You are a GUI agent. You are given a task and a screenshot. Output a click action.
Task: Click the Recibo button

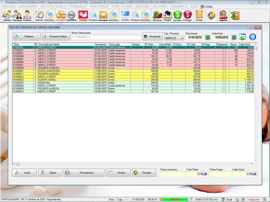click(118, 173)
